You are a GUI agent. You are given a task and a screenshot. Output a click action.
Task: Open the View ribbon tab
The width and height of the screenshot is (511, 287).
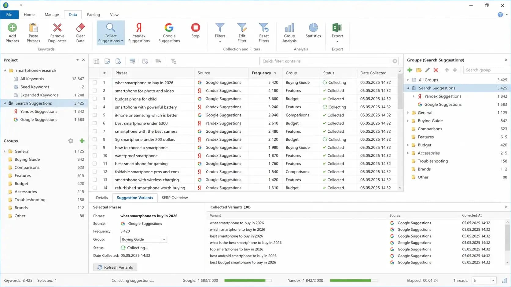point(114,15)
